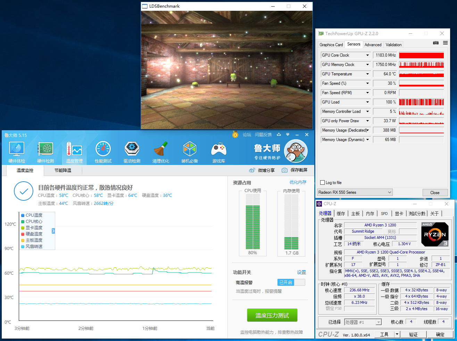Click the GPU-Z title bar icon

(x=321, y=33)
